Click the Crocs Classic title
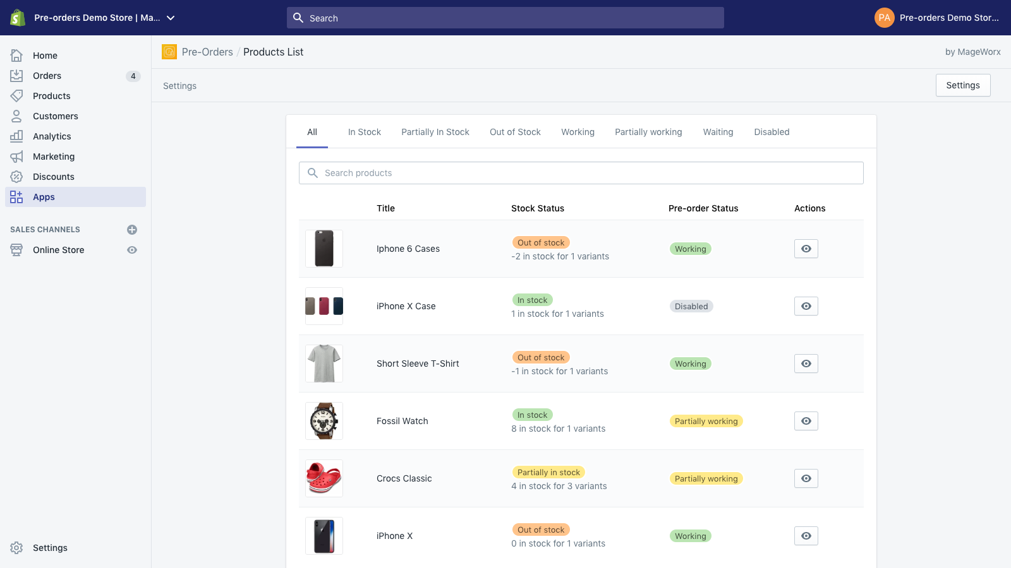 pyautogui.click(x=404, y=478)
